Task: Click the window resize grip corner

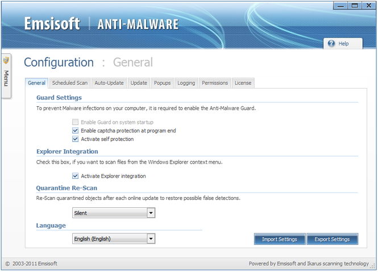Action: coord(373,266)
